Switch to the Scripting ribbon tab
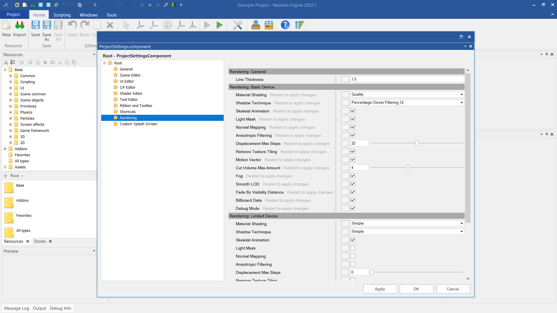The image size is (557, 313). point(62,15)
